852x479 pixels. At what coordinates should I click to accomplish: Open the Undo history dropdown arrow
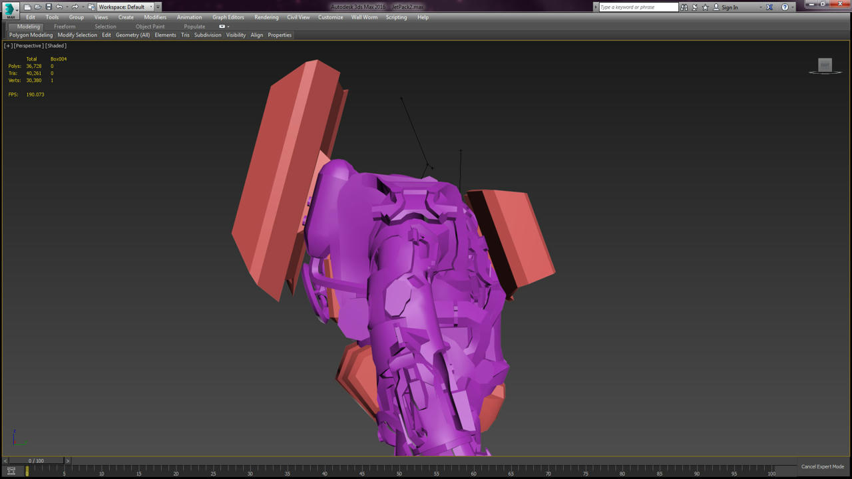(x=66, y=7)
